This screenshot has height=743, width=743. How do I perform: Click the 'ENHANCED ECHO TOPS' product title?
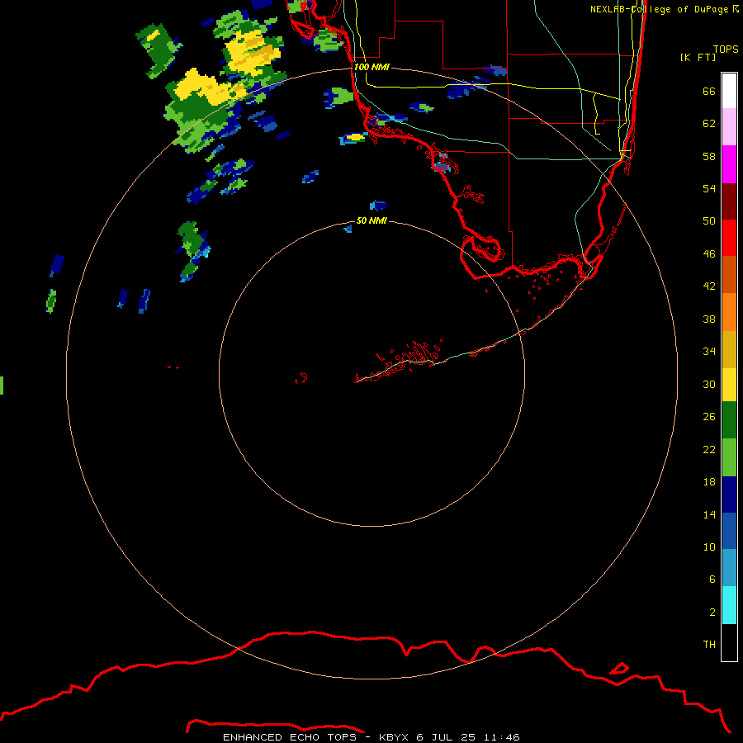point(290,737)
